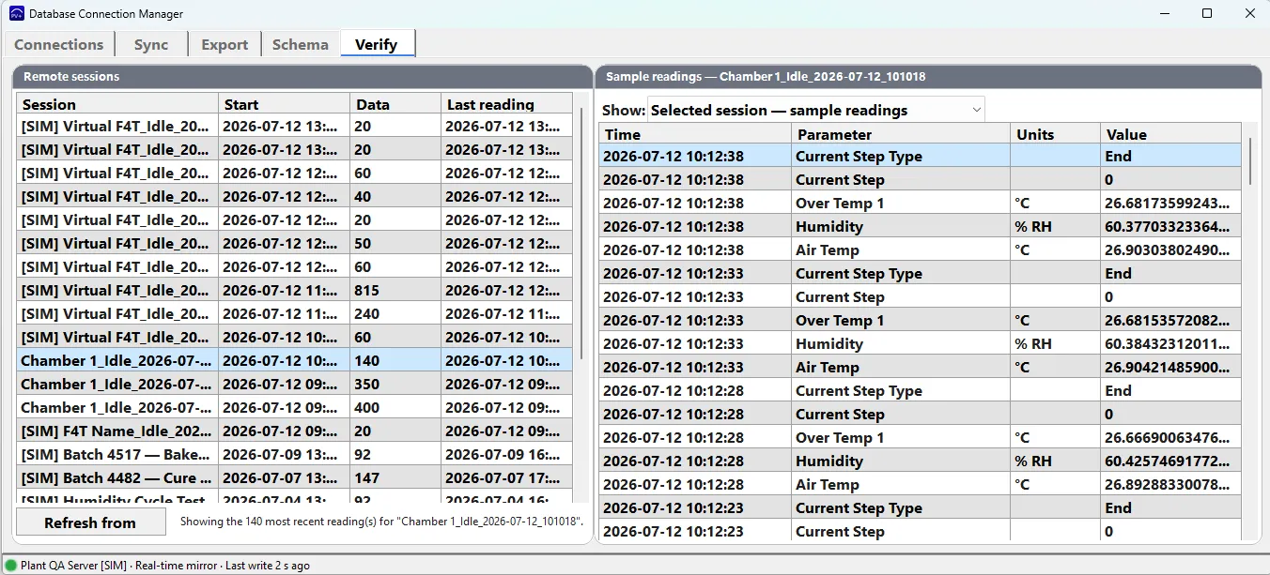Open the Show sample readings dropdown
Viewport: 1270px width, 575px height.
coord(815,110)
